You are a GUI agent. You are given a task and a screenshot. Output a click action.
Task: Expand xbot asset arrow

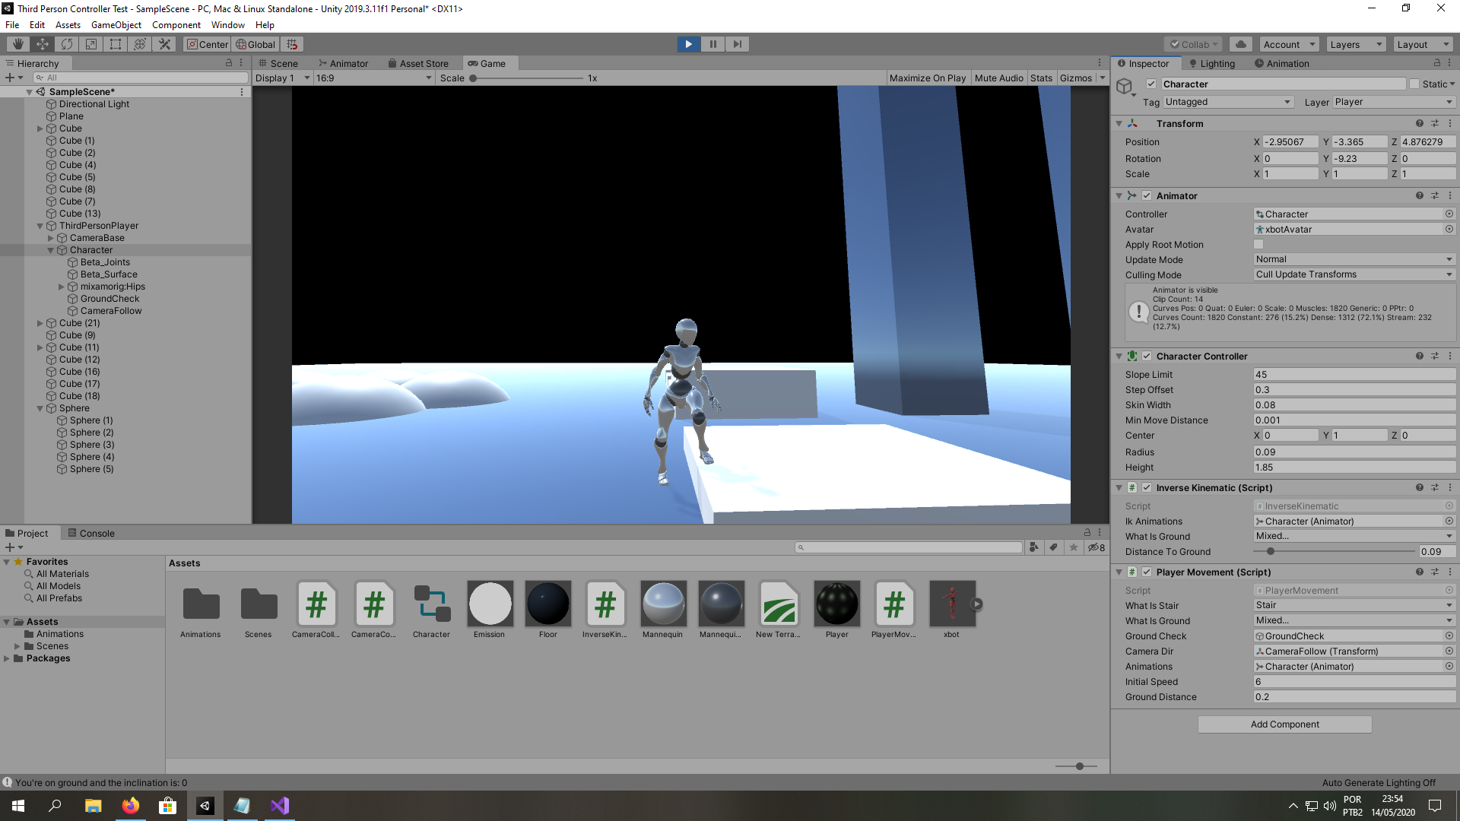click(976, 604)
